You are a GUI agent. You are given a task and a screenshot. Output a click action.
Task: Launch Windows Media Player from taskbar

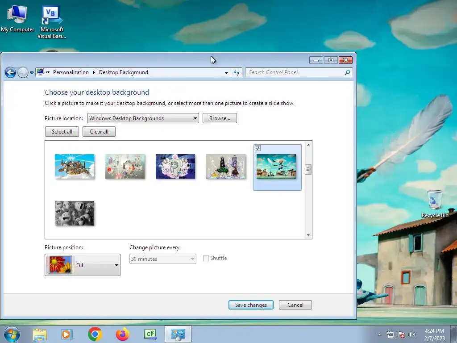pos(67,334)
